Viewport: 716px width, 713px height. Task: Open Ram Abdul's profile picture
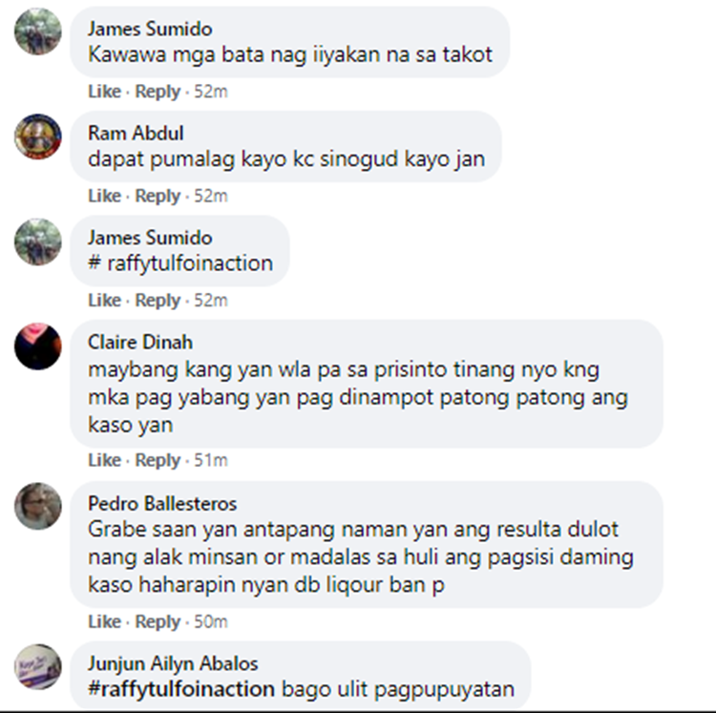click(38, 136)
